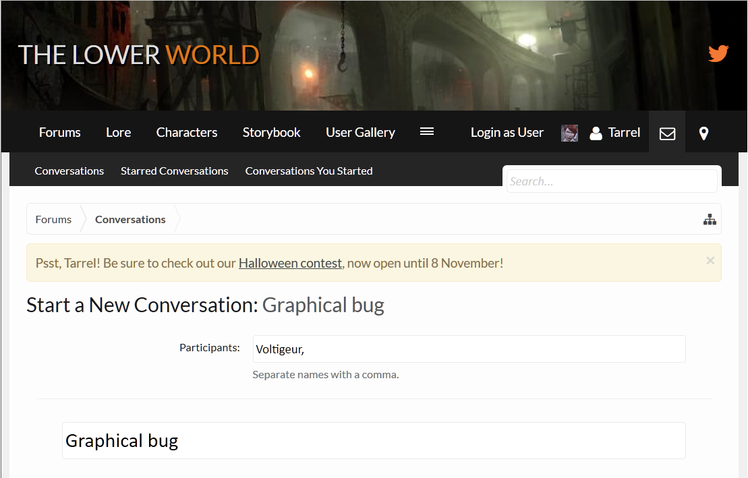The width and height of the screenshot is (748, 478).
Task: Open the Twitter bird icon link
Action: 718,53
